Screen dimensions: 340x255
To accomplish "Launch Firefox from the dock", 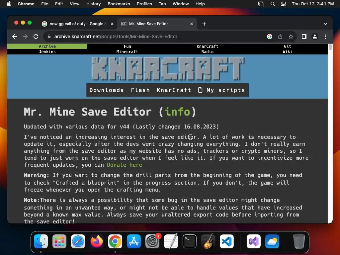I will (97, 241).
